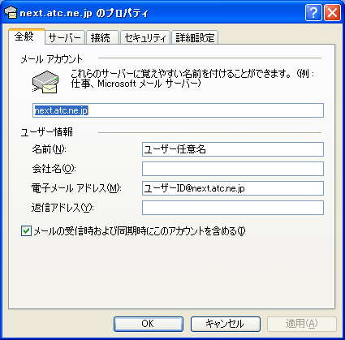Click the 名前(N) label
Image resolution: width=345 pixels, height=340 pixels.
click(49, 149)
